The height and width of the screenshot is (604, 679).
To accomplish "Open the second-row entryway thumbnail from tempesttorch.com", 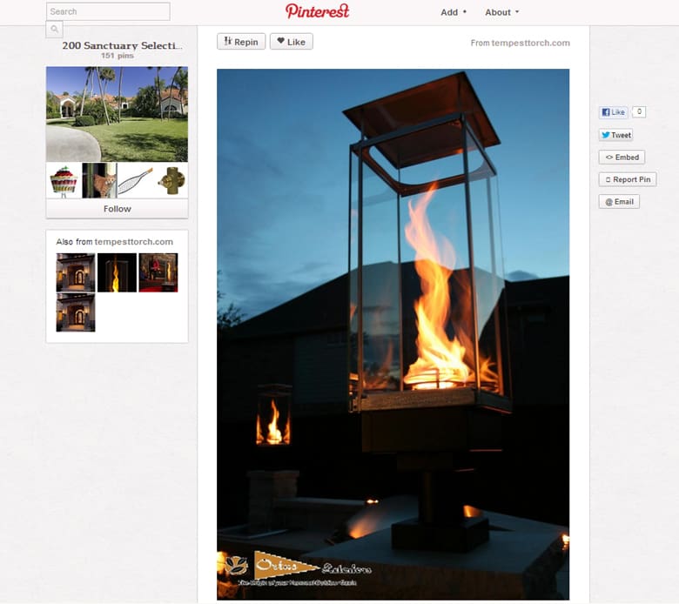I will tap(76, 312).
